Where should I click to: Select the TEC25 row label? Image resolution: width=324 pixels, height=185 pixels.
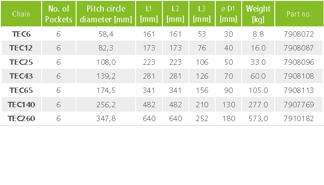tap(21, 62)
